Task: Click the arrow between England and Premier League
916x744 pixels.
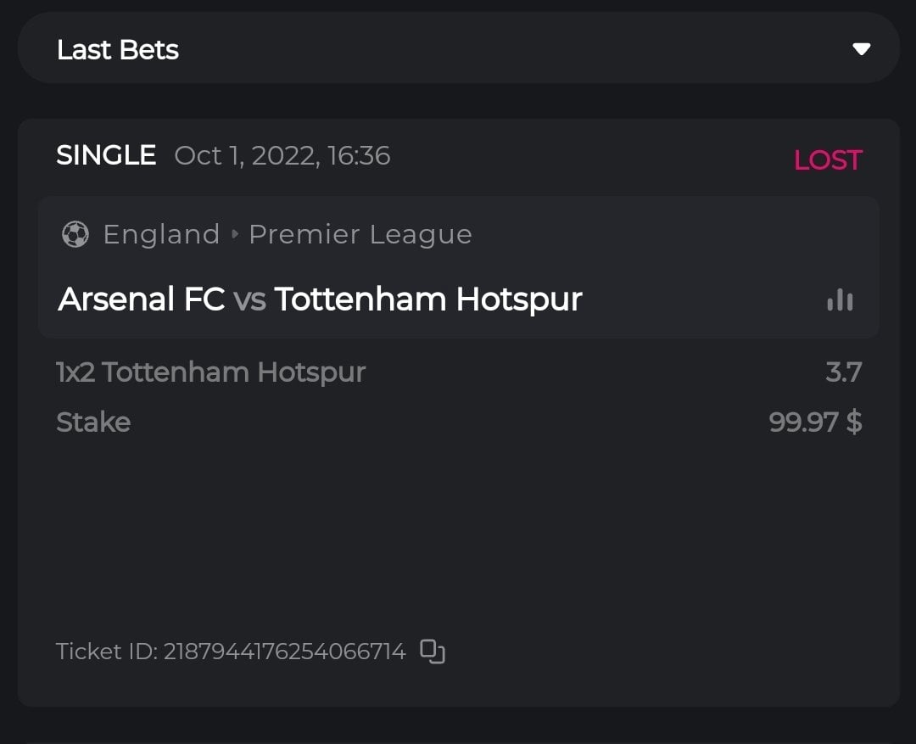Action: (x=235, y=234)
